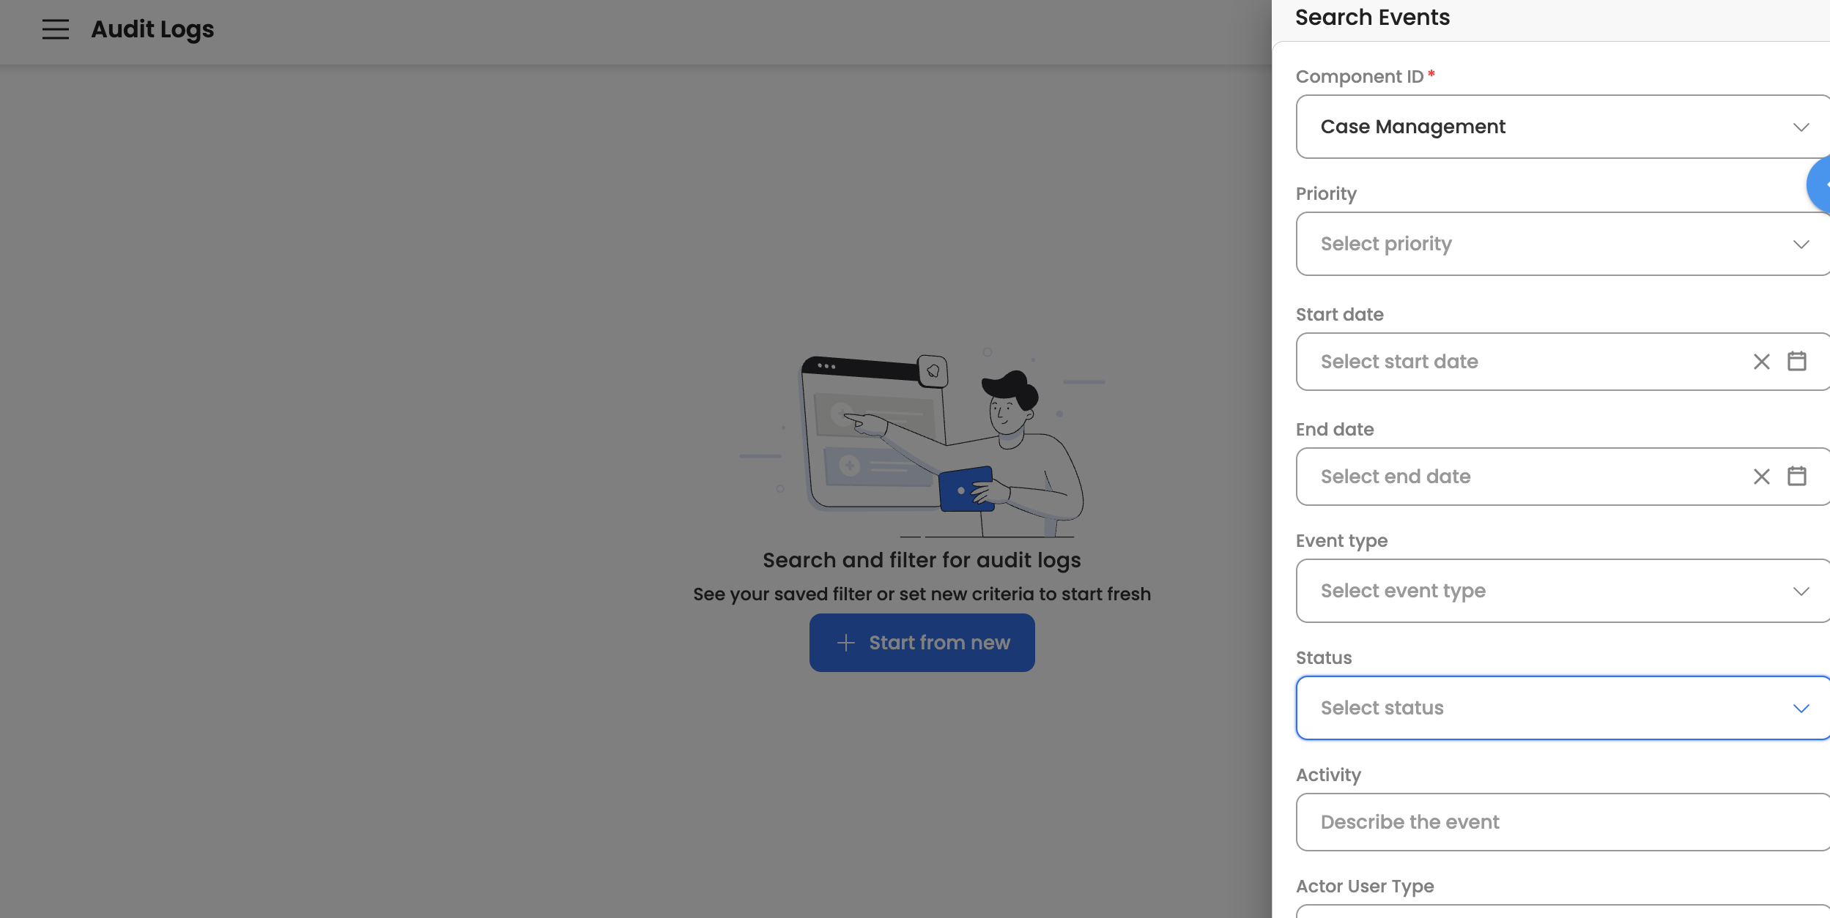Expand the Select priority dropdown
Screen dimensions: 1830x918
(1538, 244)
